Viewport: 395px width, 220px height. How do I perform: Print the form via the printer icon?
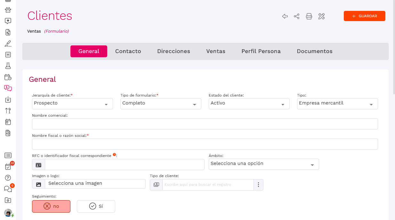[x=309, y=16]
